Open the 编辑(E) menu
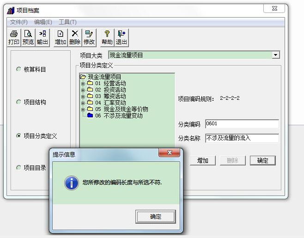The image size is (304, 238). 43,22
